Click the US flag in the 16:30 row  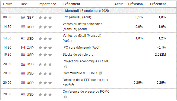click(x=23, y=55)
